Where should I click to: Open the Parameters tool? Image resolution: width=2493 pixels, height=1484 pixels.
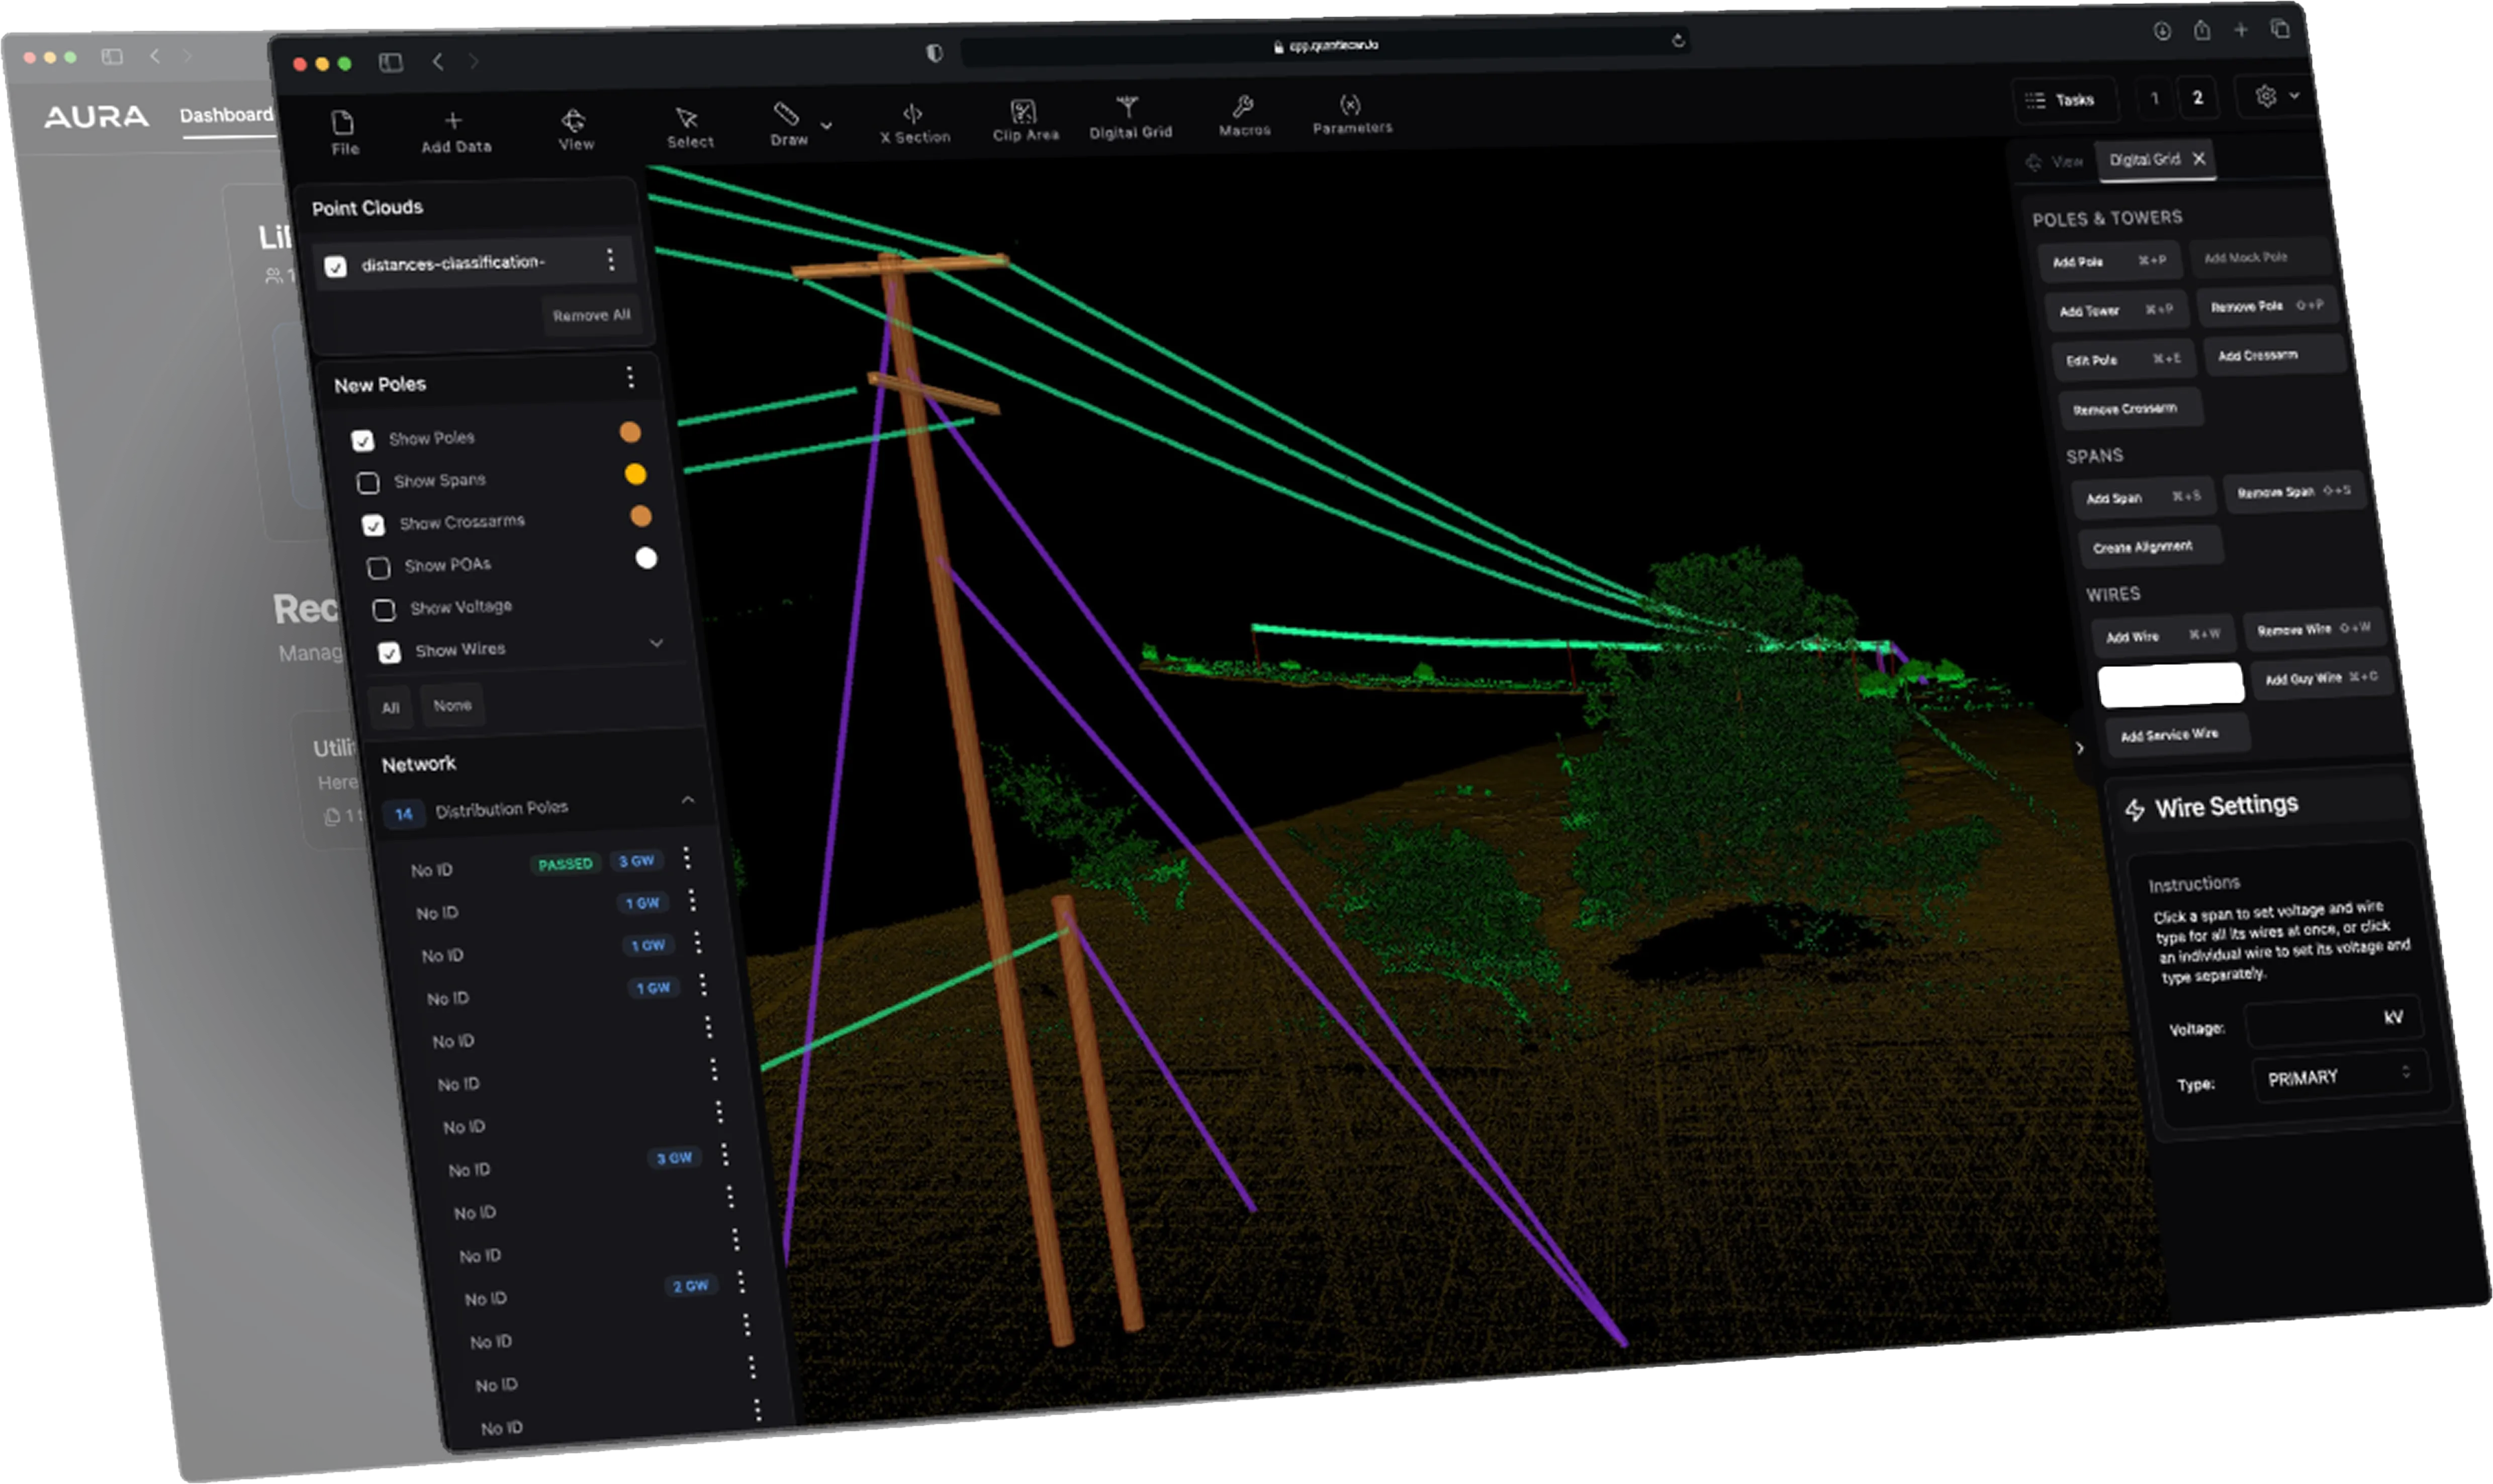click(x=1349, y=104)
